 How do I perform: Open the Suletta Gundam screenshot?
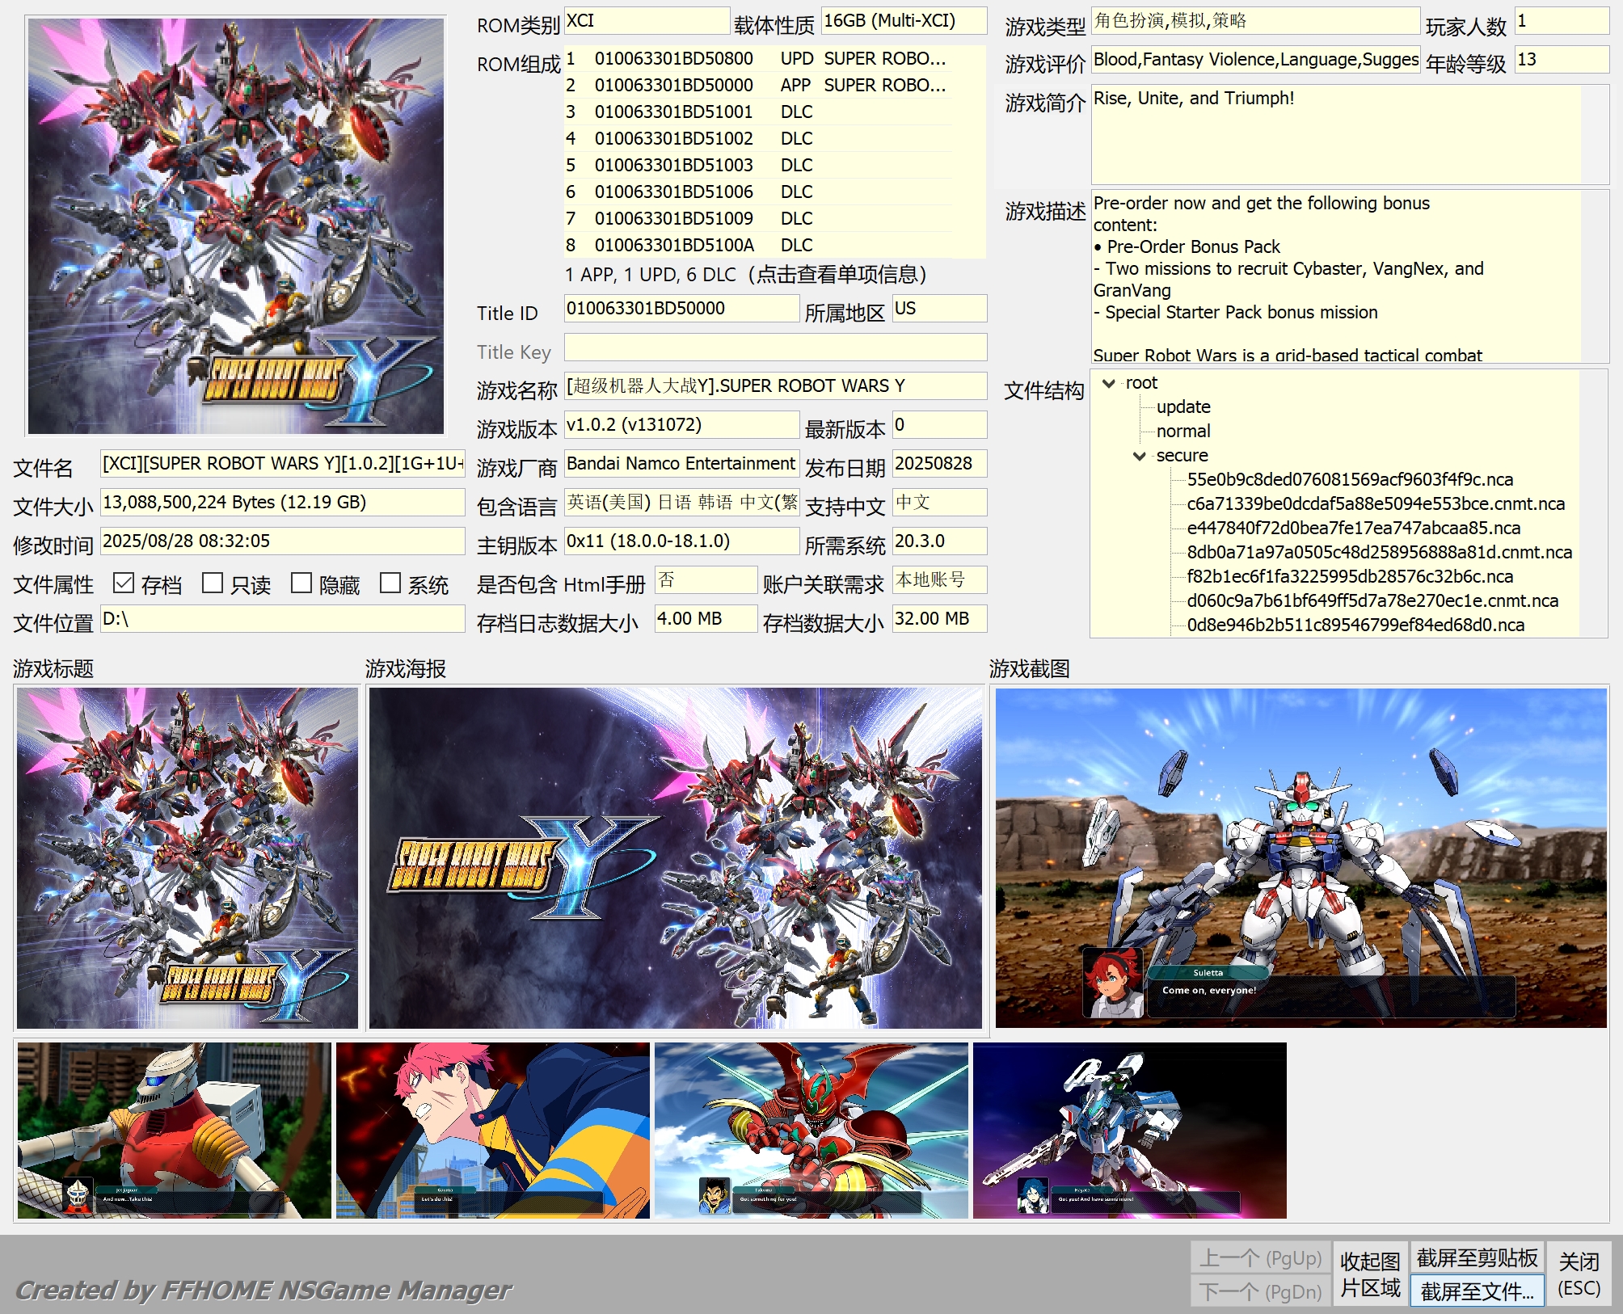(1300, 857)
